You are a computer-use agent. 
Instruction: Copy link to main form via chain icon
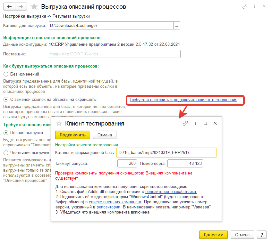click(x=245, y=6)
